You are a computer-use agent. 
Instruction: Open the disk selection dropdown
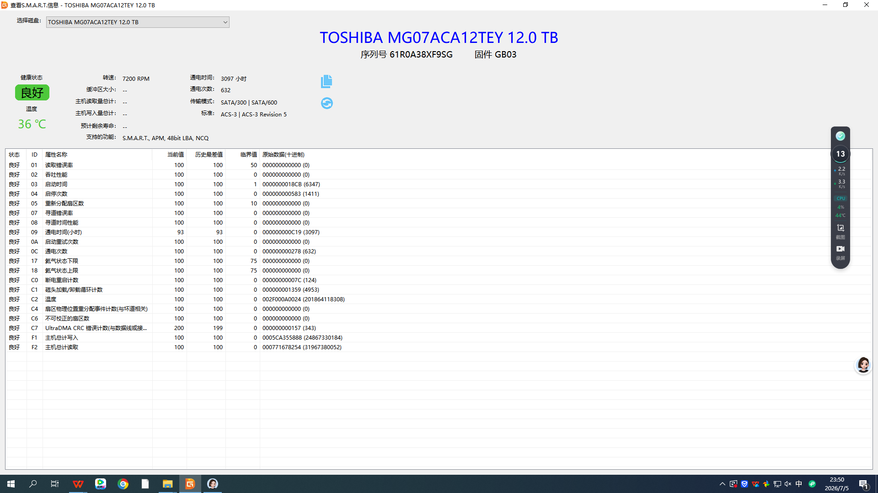click(x=138, y=22)
